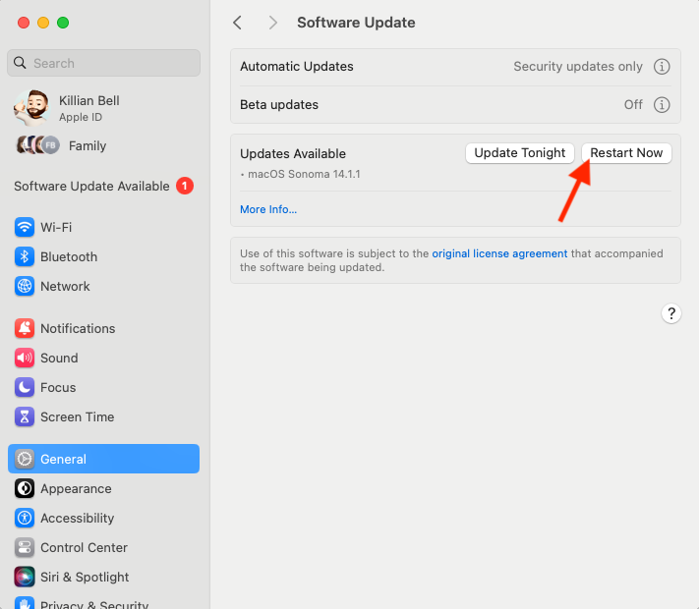
Task: Click the Updates Available heading
Action: point(293,153)
